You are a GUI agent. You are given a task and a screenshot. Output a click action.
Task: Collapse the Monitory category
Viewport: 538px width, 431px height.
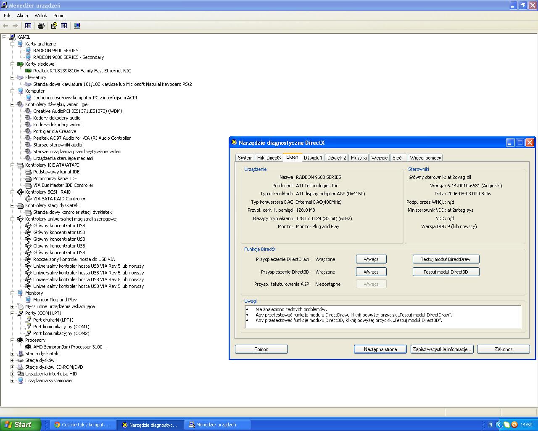point(12,293)
